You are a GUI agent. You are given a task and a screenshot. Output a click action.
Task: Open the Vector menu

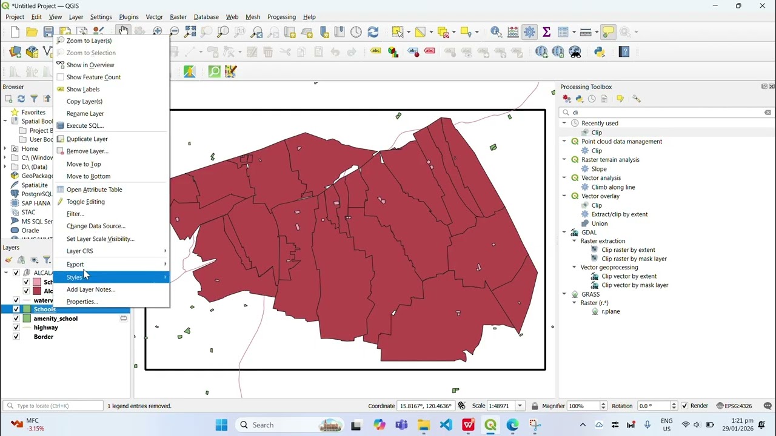click(x=154, y=17)
